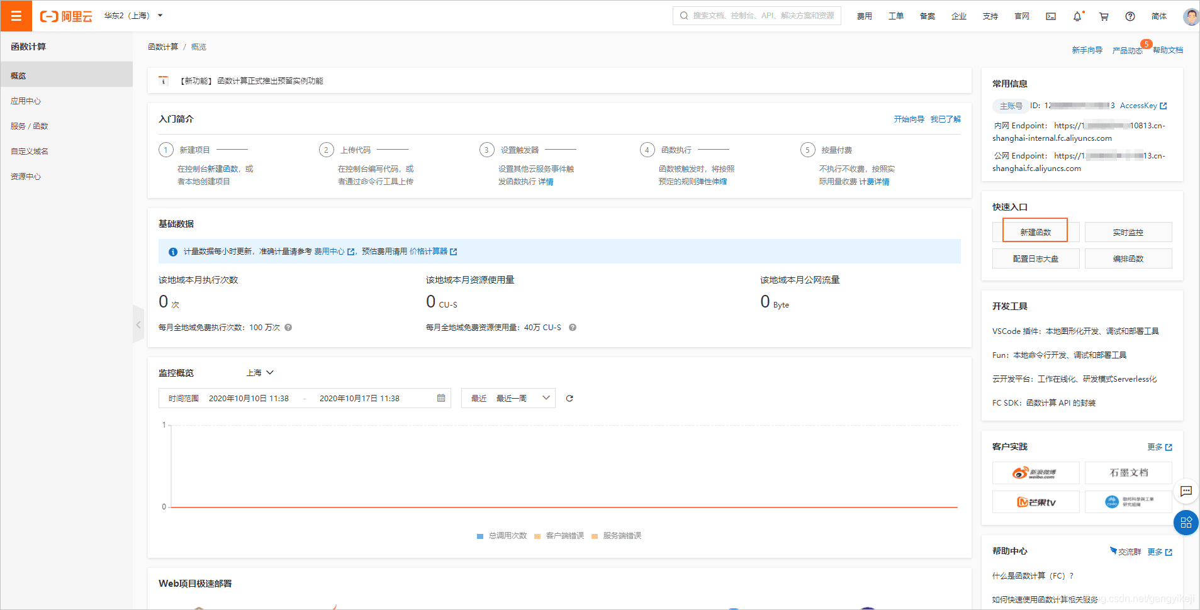Open the FC SDK link

[x=1044, y=403]
